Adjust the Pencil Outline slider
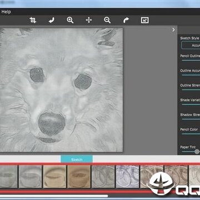 tap(191, 60)
